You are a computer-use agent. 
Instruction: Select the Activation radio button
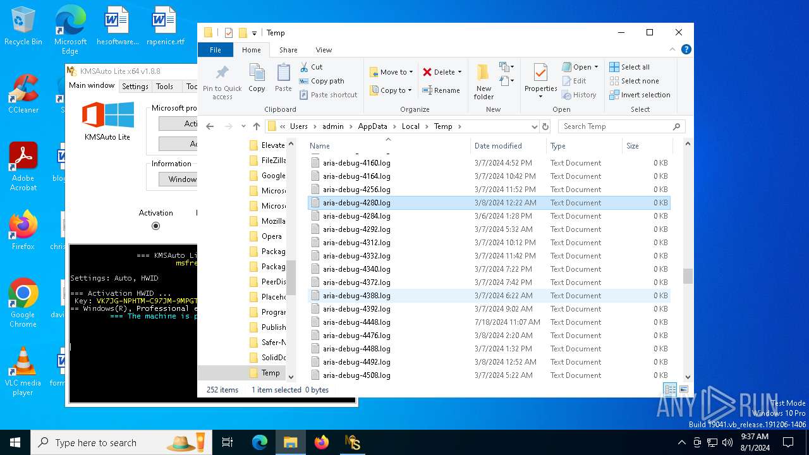point(156,226)
